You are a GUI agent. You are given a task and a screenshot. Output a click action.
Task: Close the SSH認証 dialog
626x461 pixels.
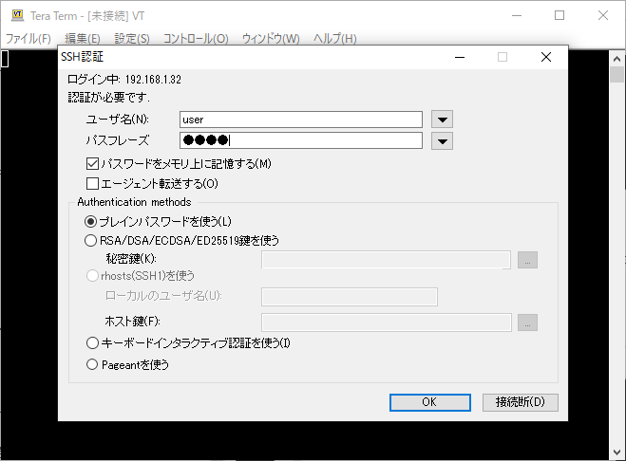point(546,57)
